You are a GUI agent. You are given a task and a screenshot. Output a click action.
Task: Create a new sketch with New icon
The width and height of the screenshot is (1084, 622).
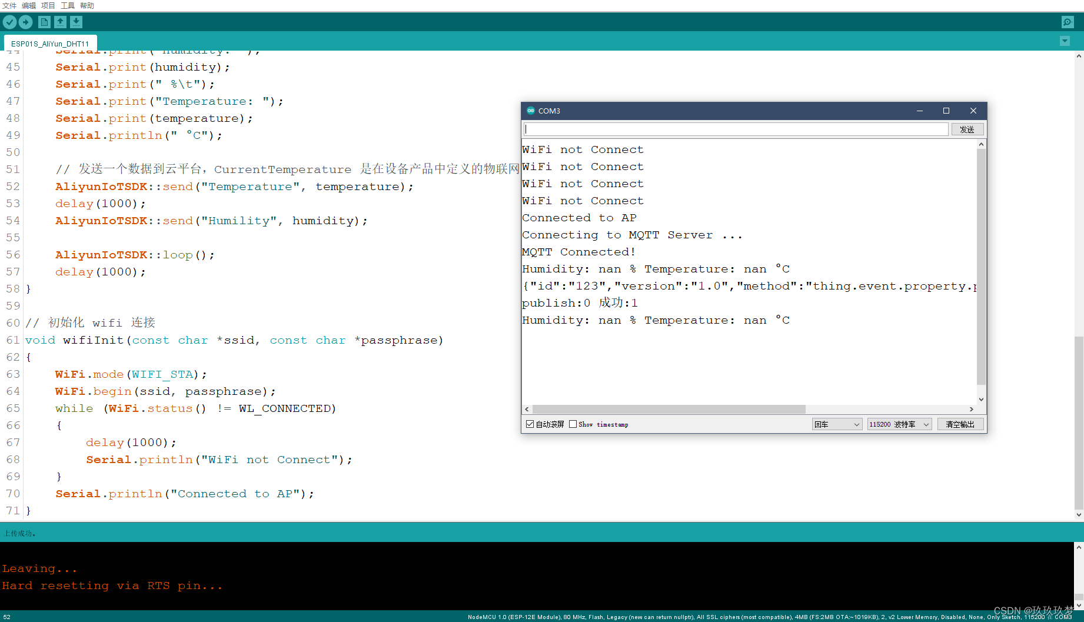tap(44, 22)
